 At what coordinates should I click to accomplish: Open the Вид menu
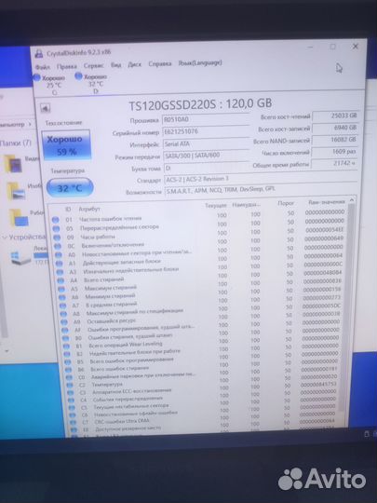(x=116, y=65)
